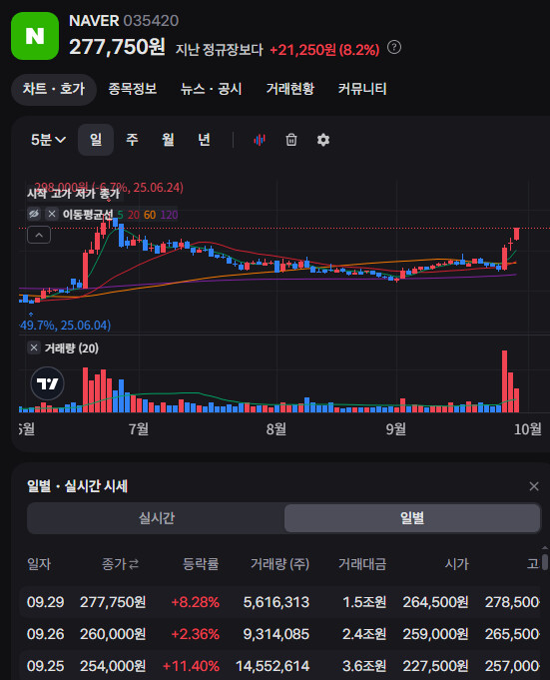
Task: Click change rate +11.40%
Action: coord(191,666)
